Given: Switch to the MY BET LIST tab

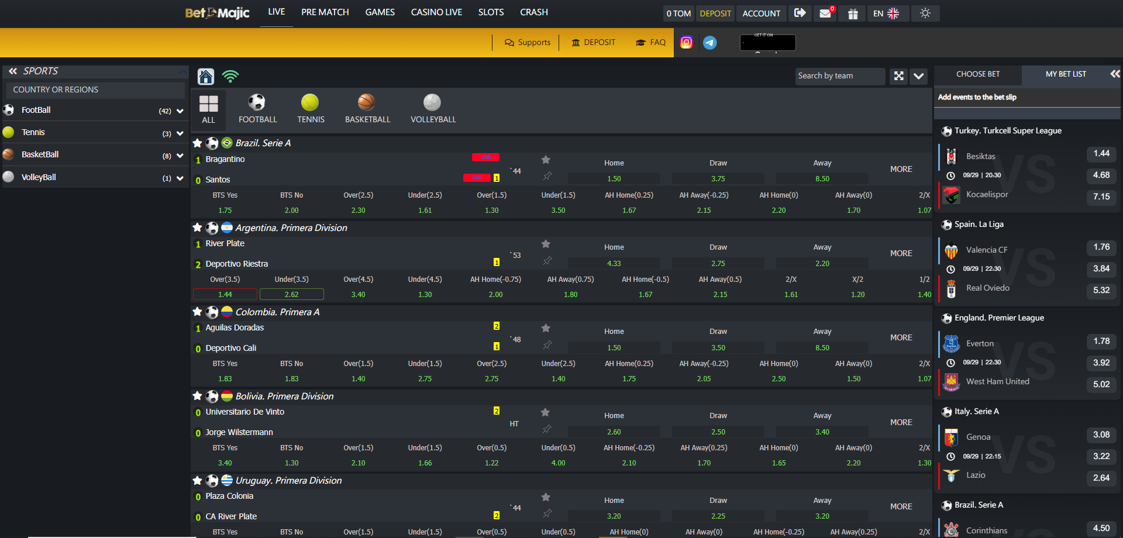Looking at the screenshot, I should click(x=1065, y=74).
